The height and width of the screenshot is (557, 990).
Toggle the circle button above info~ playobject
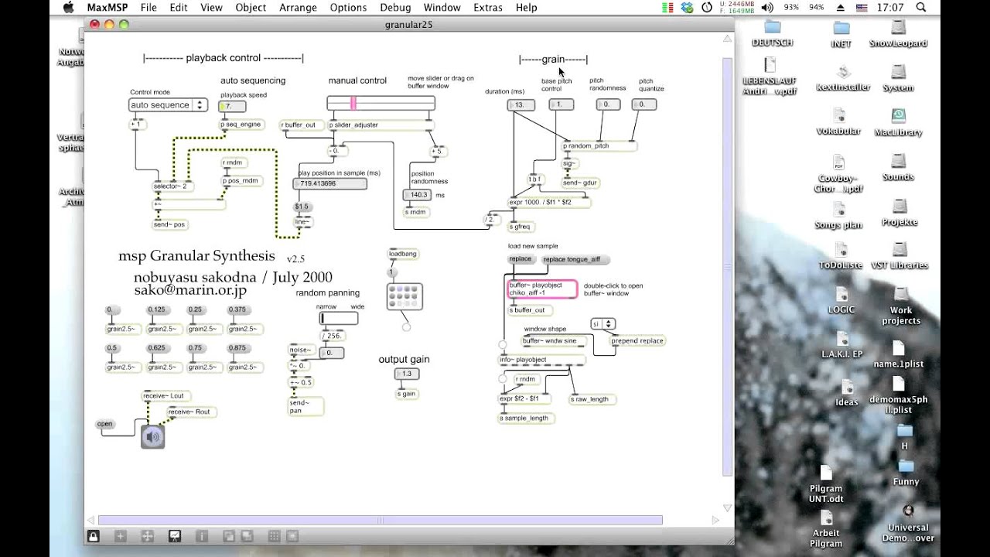[x=503, y=345]
